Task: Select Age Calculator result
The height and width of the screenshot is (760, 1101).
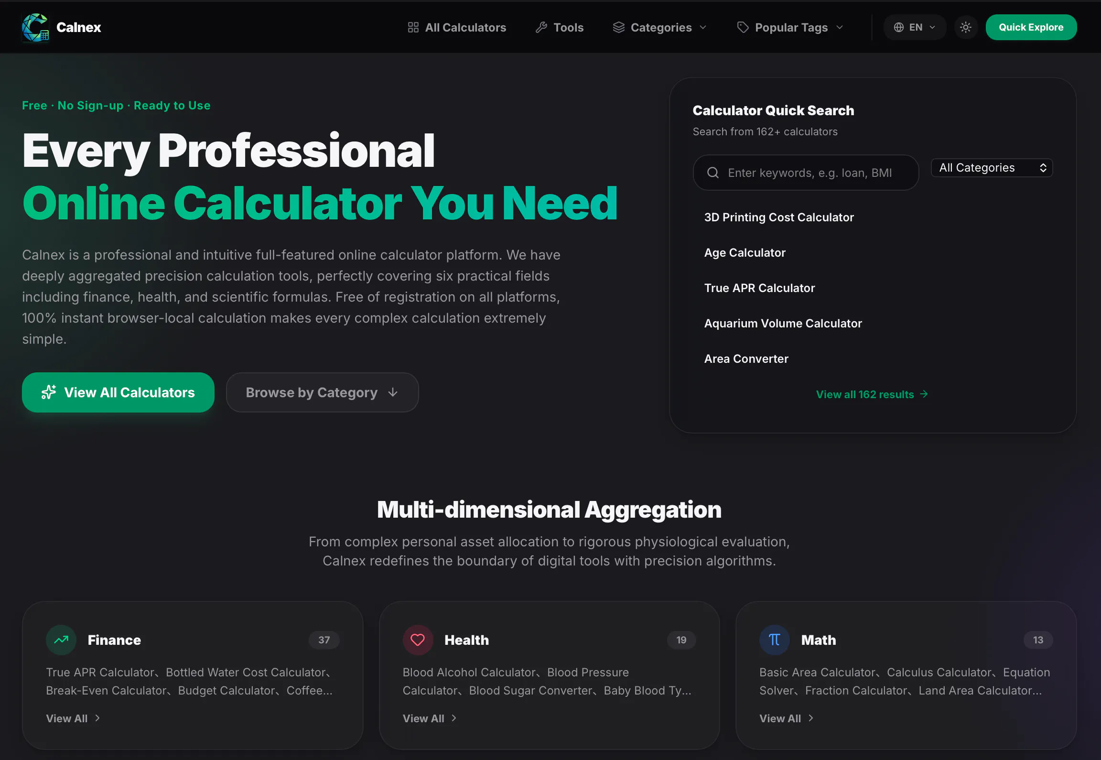Action: pyautogui.click(x=745, y=252)
